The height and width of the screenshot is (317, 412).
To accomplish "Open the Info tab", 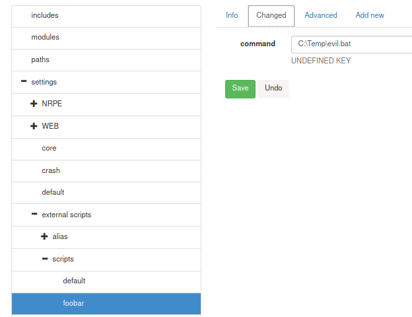I will 232,15.
